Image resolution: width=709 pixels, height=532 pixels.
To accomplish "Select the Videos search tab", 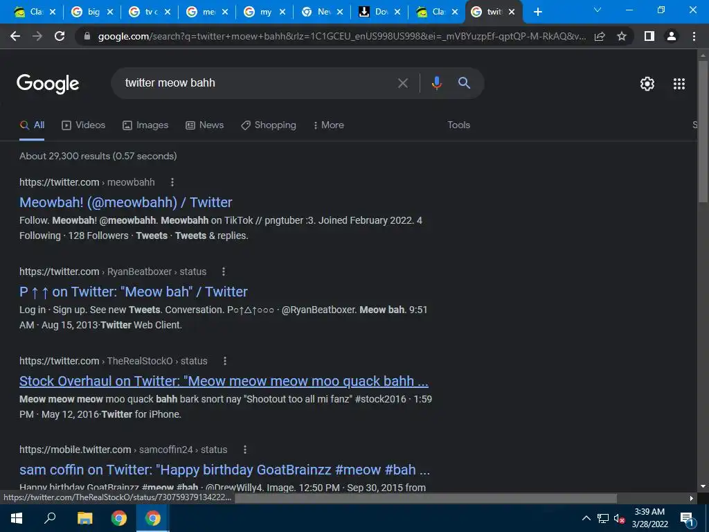I will [84, 125].
